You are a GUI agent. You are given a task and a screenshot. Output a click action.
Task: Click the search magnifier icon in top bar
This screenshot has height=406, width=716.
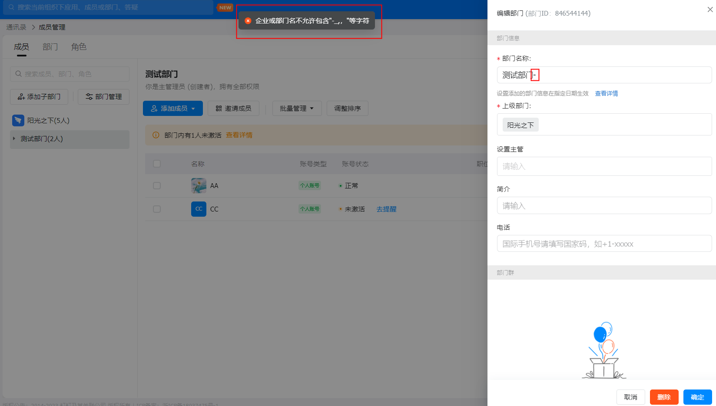pos(11,7)
